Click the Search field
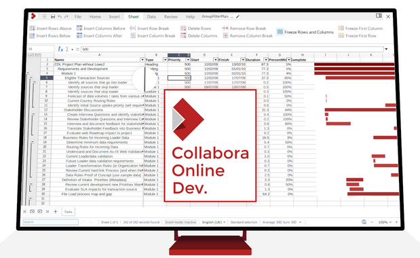The height and width of the screenshot is (258, 420). (51, 222)
